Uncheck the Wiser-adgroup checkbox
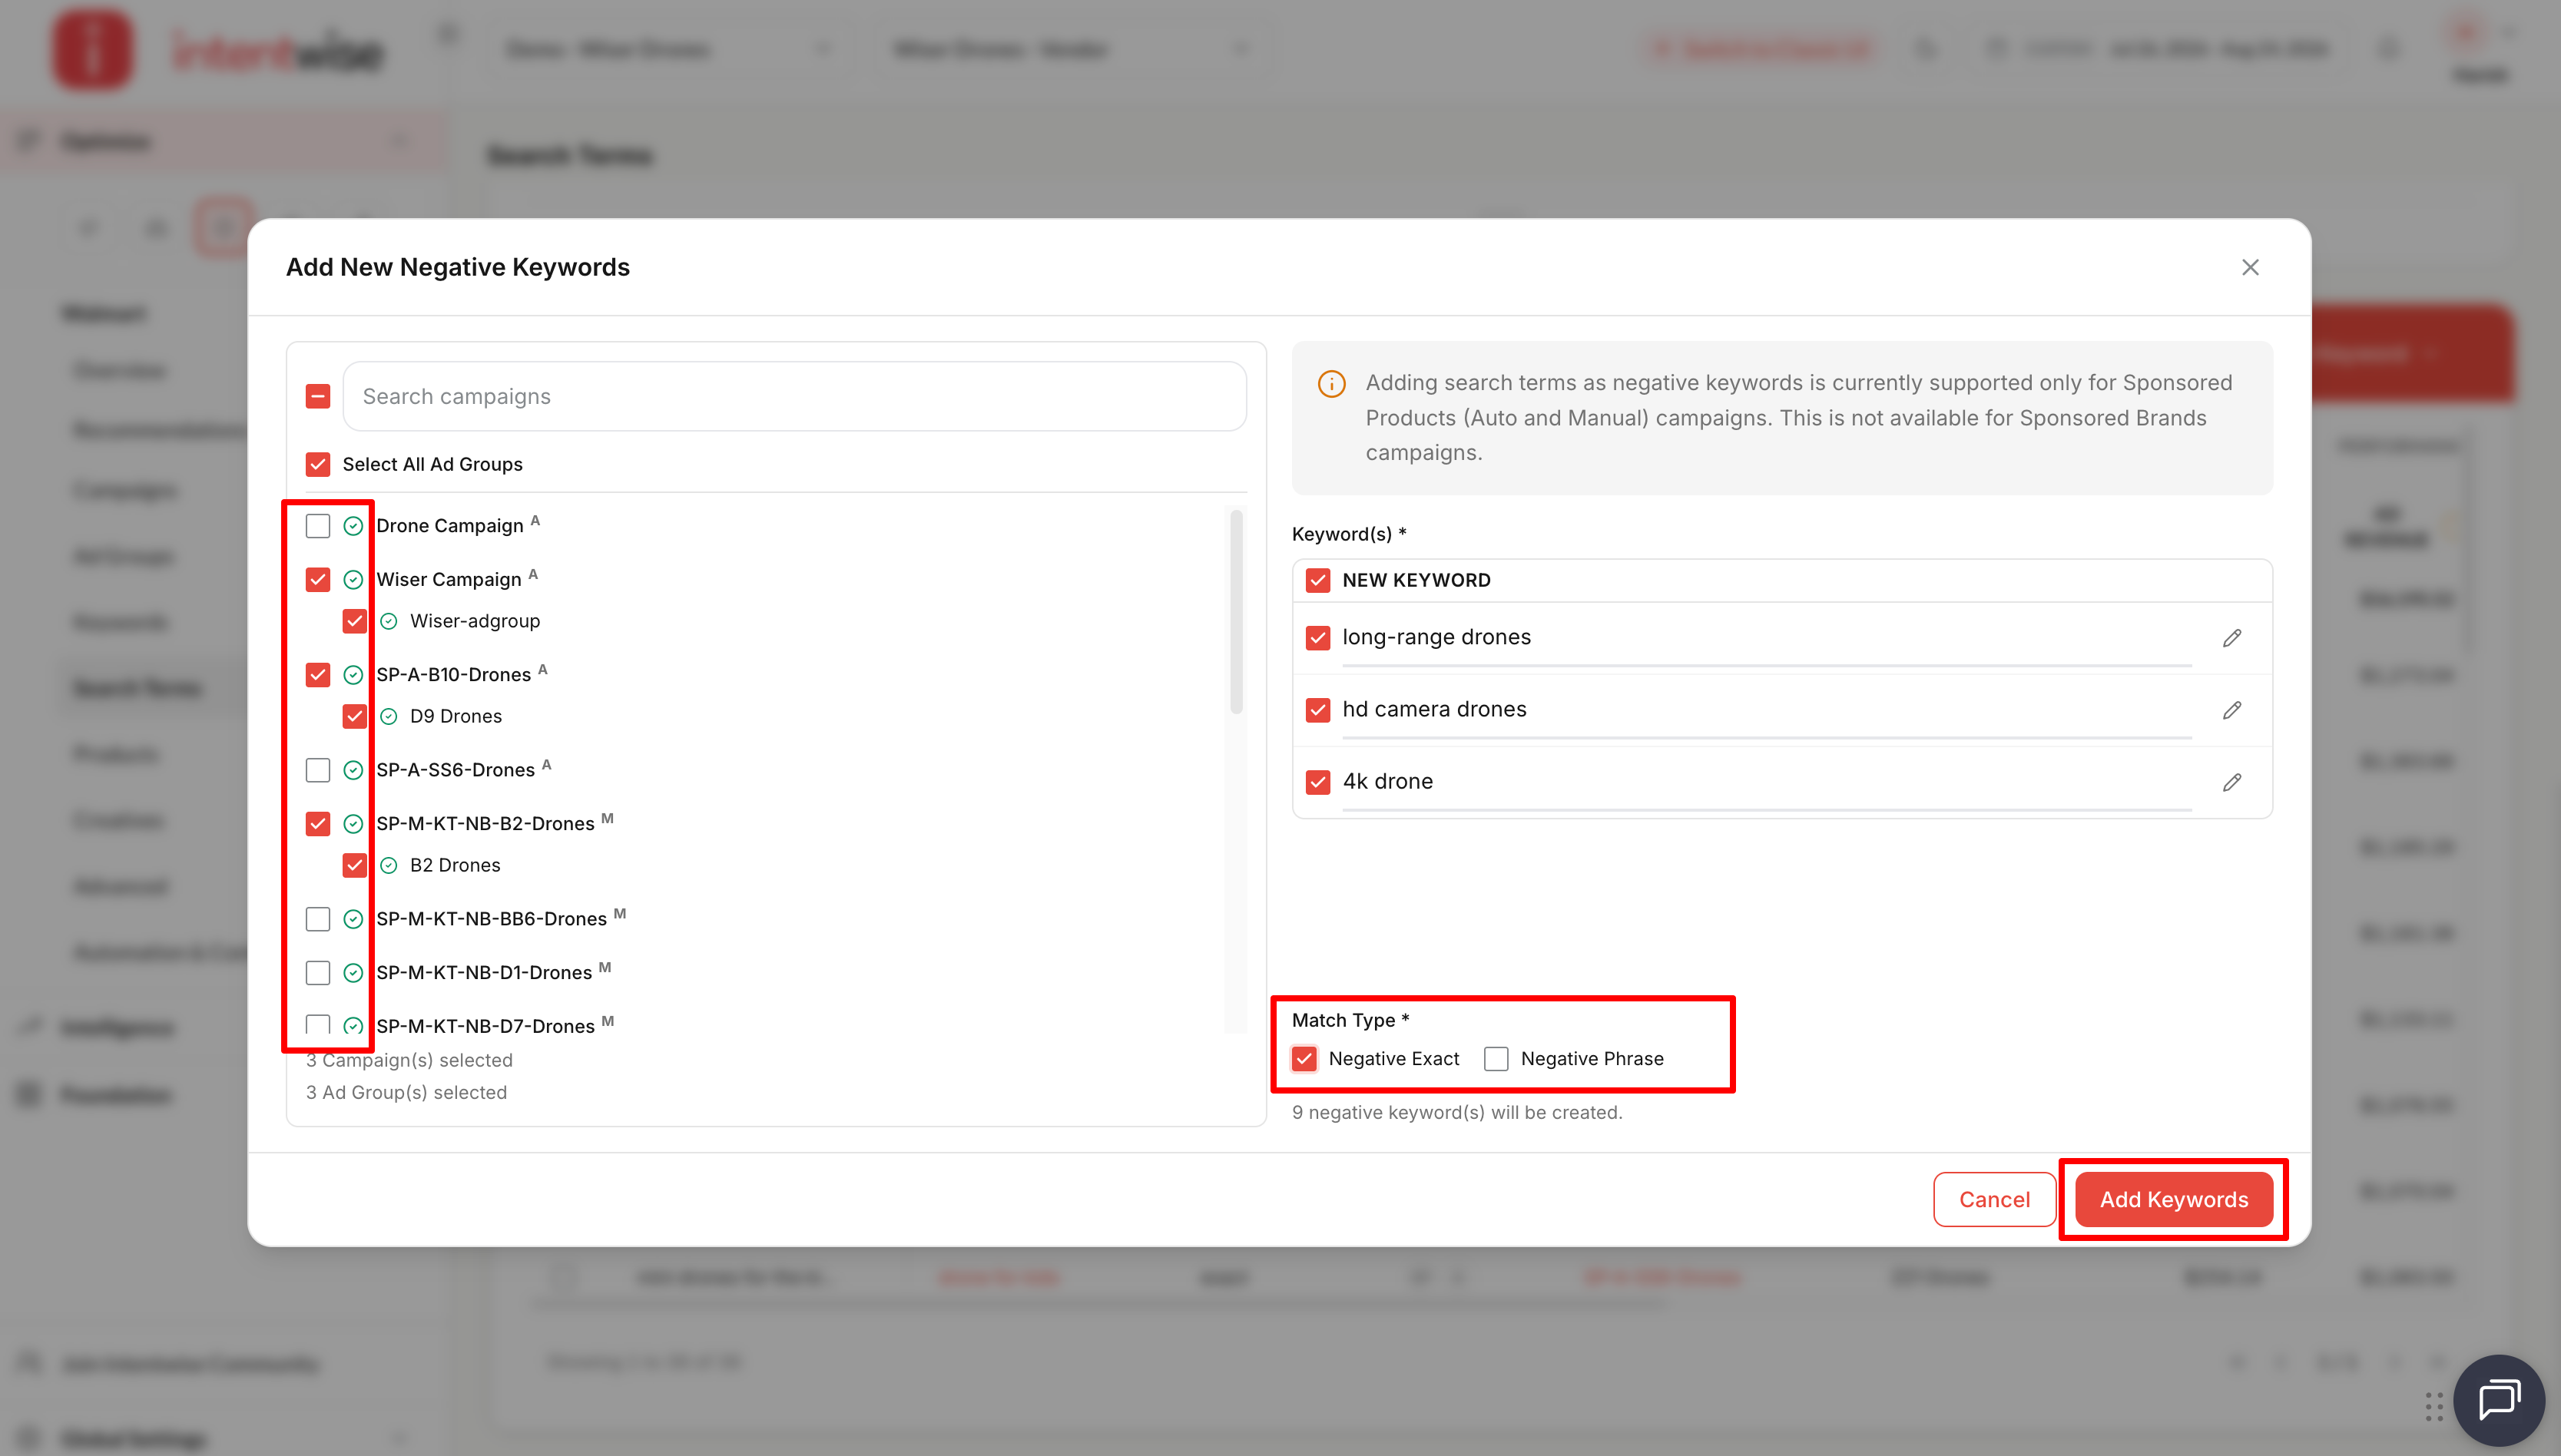This screenshot has height=1456, width=2561. (x=354, y=622)
